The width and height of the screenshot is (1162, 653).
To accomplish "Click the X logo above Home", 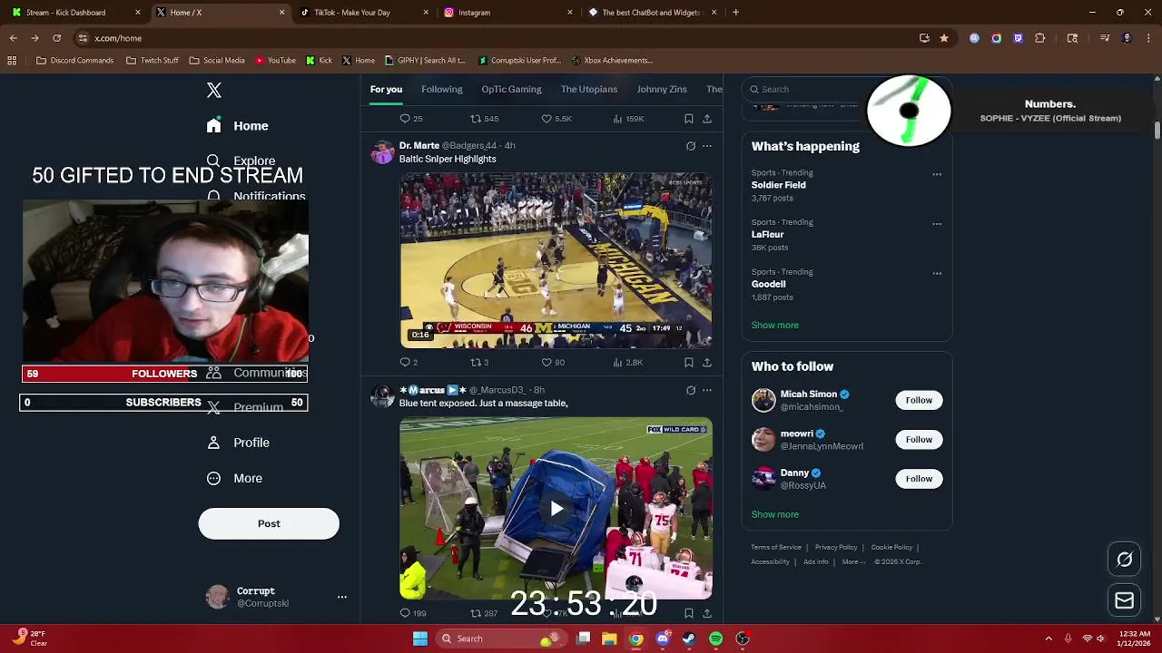I will [x=214, y=90].
